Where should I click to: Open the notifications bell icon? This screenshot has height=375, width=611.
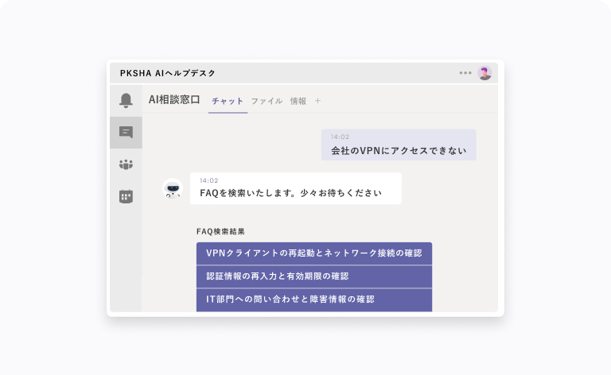(126, 100)
